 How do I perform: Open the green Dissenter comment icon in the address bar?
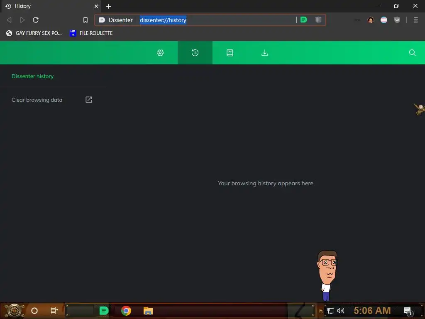(304, 20)
